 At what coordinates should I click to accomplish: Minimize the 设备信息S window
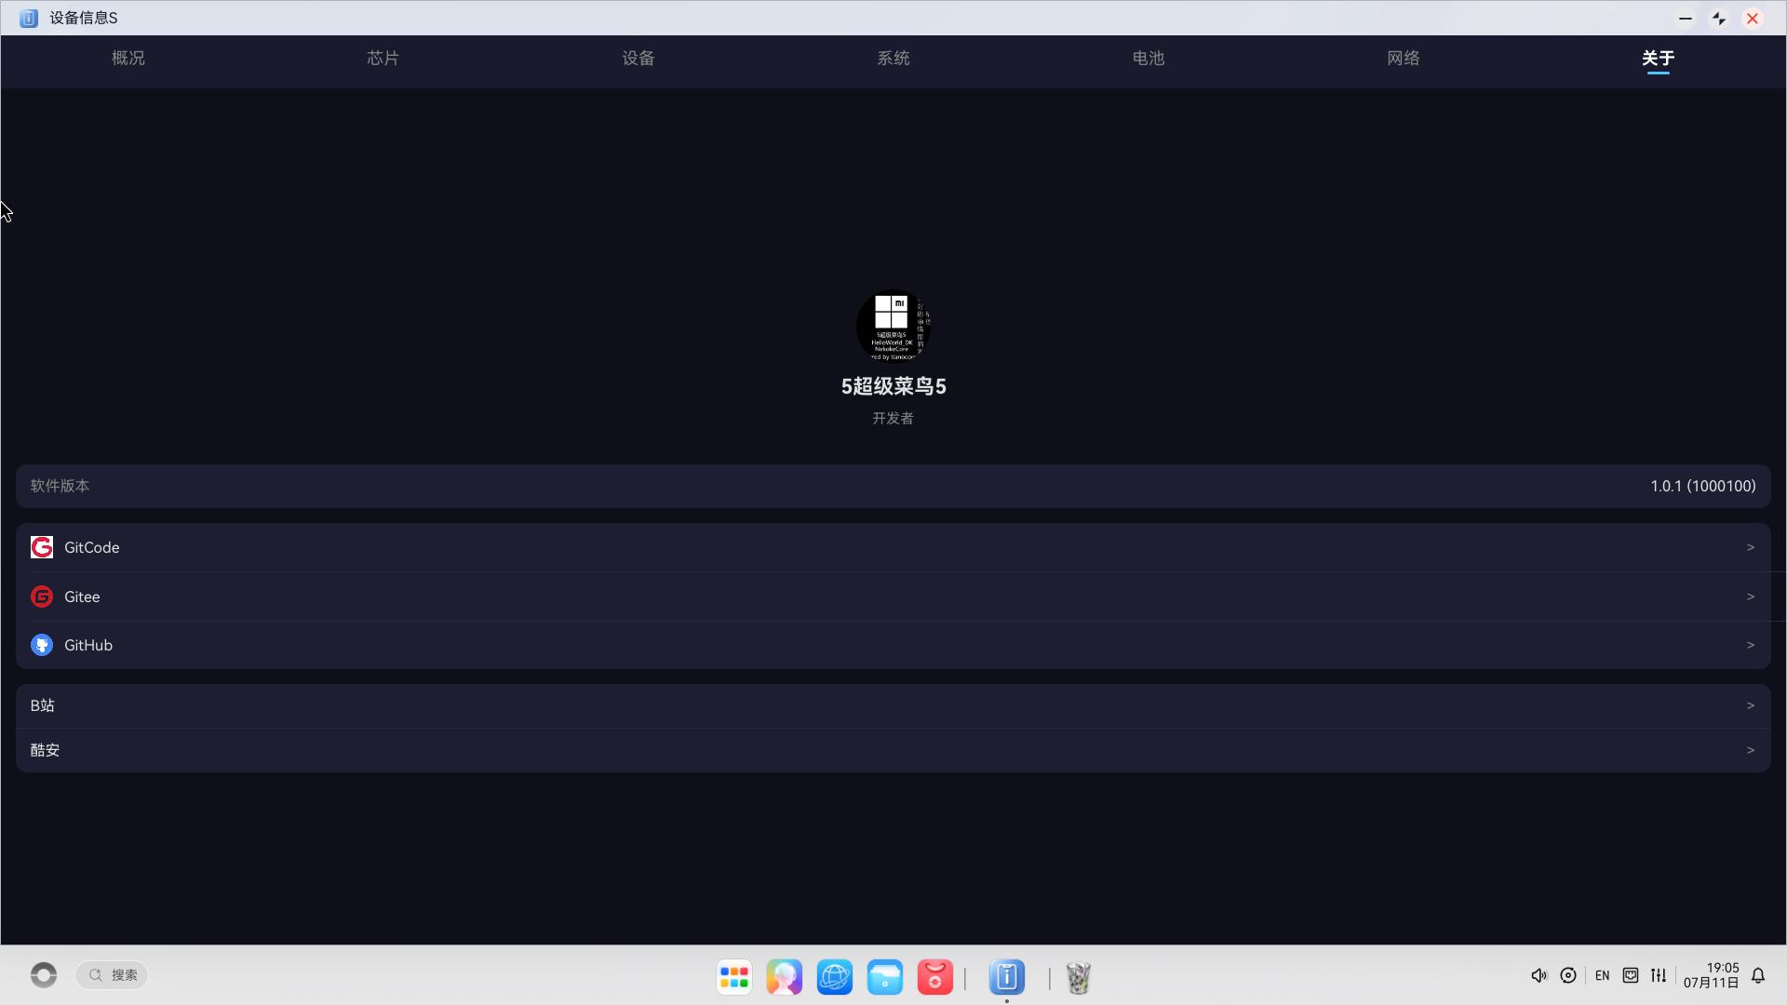pyautogui.click(x=1686, y=19)
